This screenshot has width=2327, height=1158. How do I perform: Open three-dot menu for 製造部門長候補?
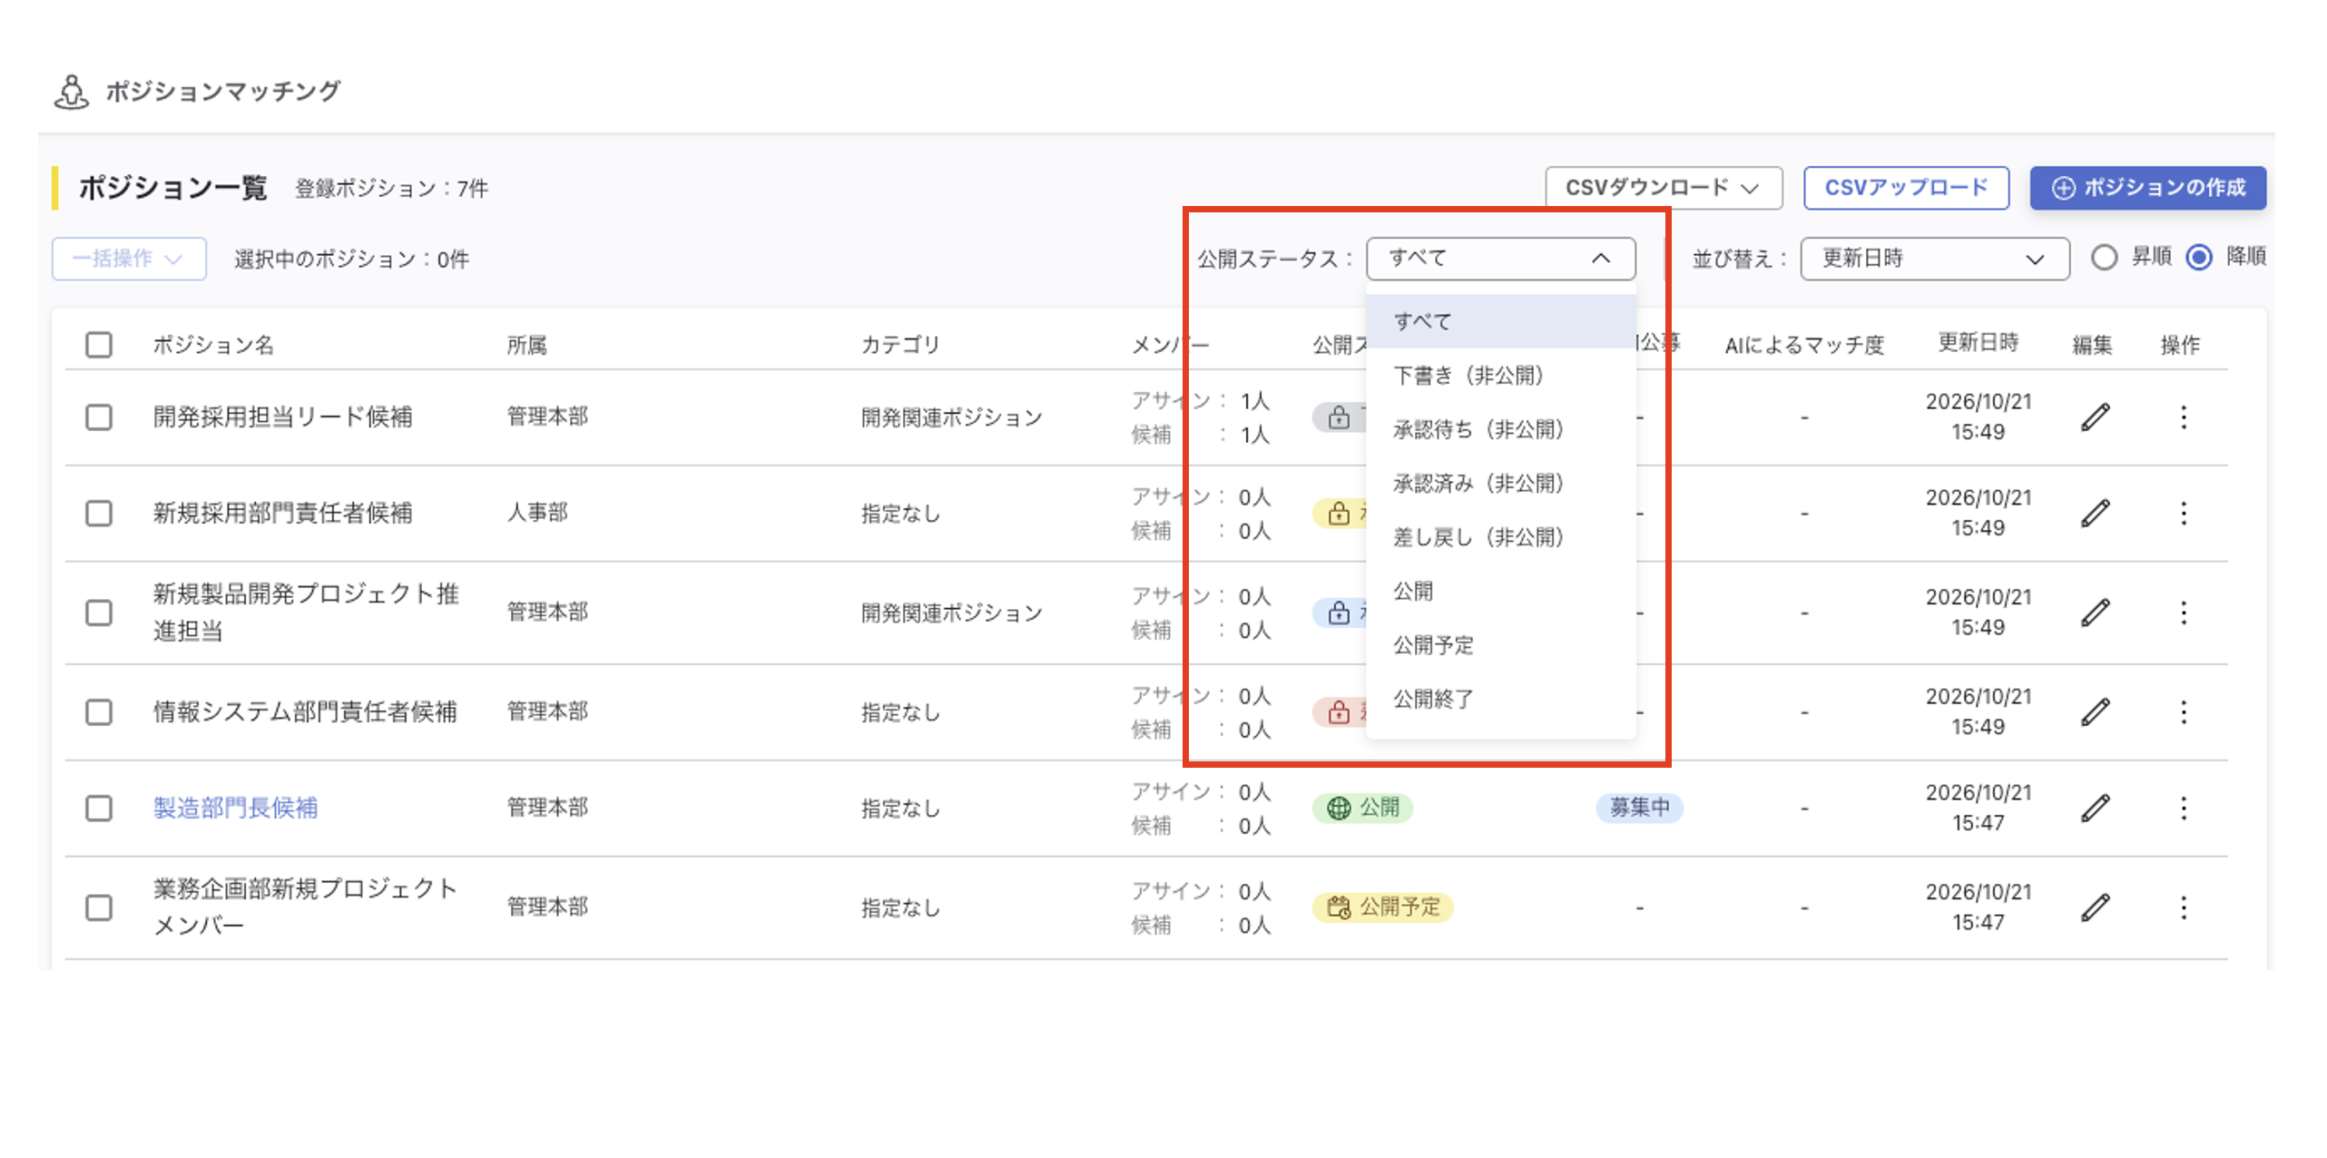point(2184,808)
